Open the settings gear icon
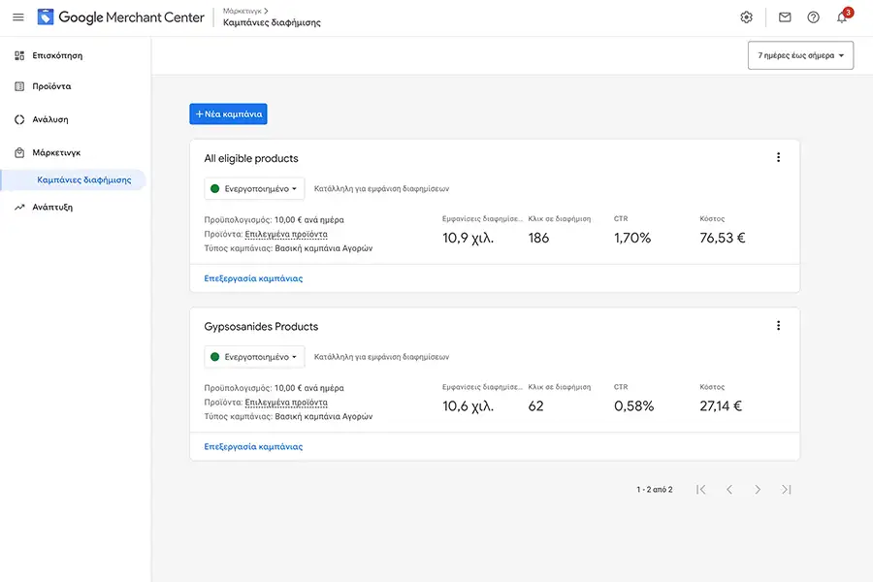 (747, 17)
